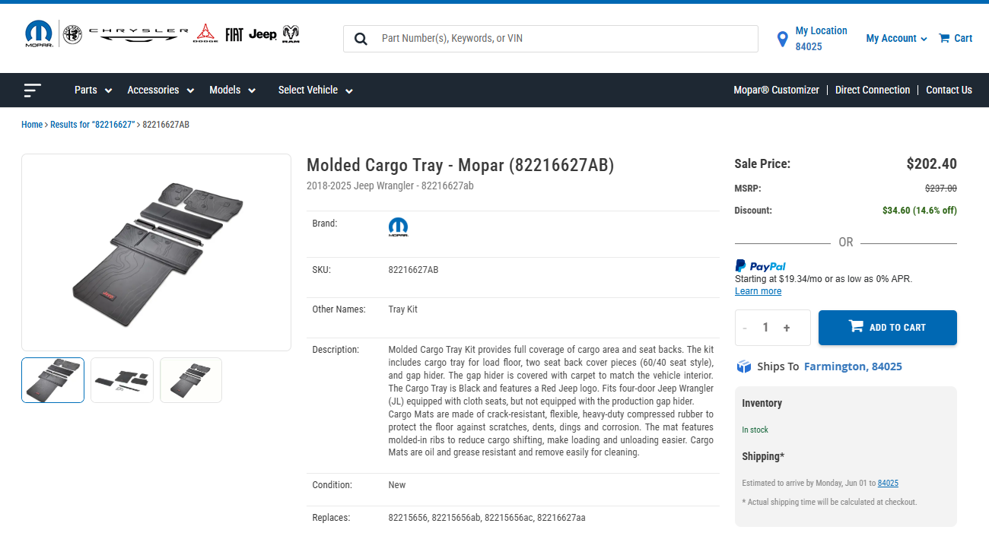Add the cargo tray to cart

[x=888, y=328]
